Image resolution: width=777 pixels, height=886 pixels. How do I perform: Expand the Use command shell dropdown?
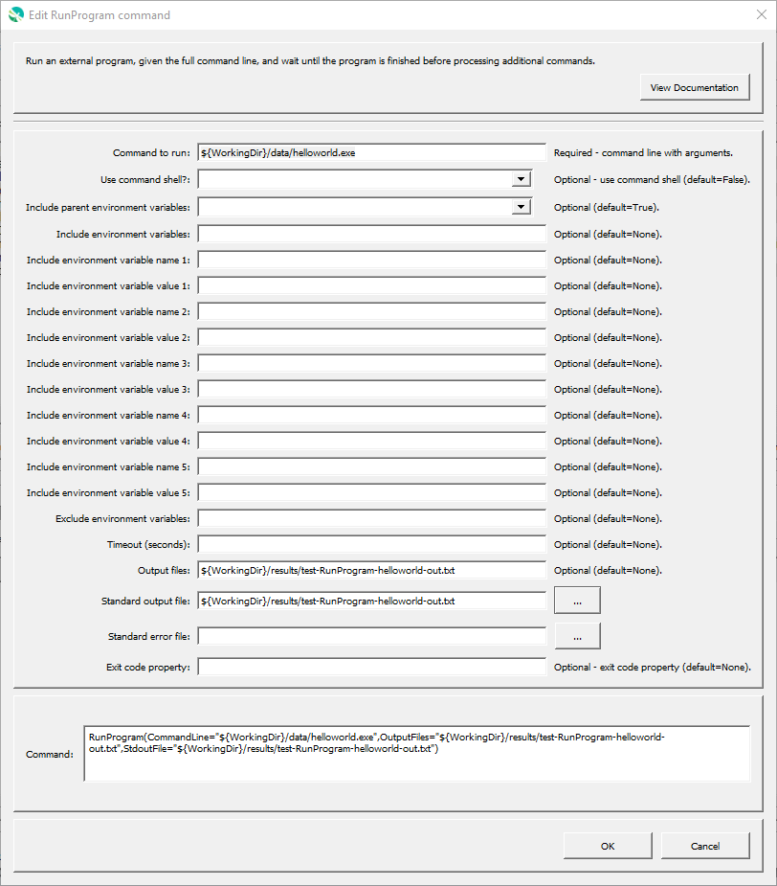521,179
